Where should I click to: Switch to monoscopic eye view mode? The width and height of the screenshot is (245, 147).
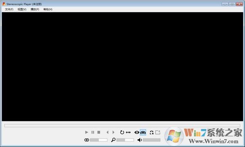[x=137, y=132]
